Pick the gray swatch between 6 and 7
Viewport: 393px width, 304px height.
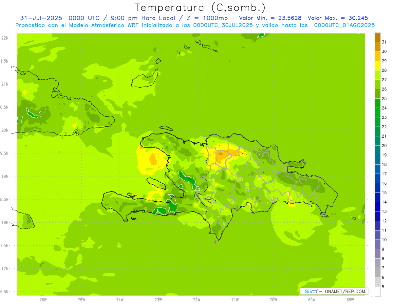[x=378, y=273]
